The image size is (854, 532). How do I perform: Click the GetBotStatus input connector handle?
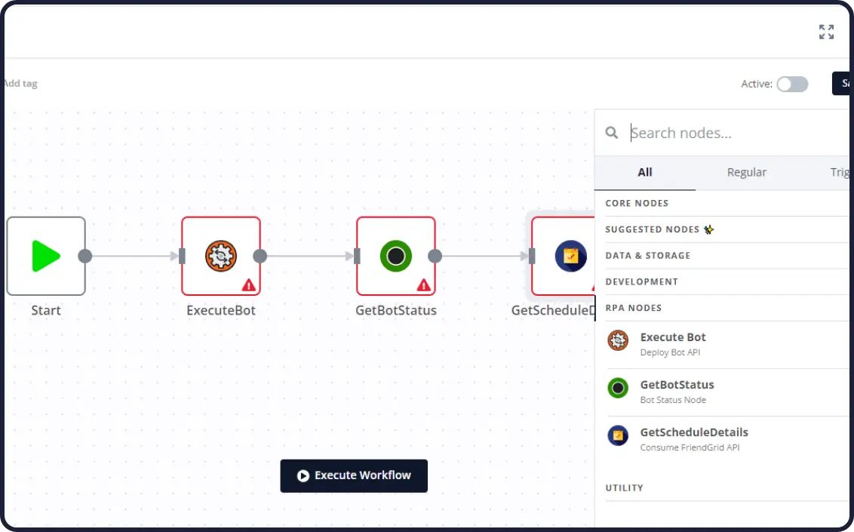(x=357, y=256)
